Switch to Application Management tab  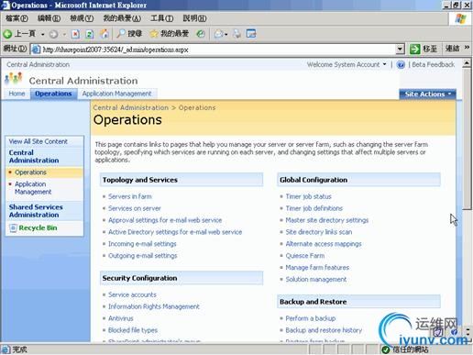click(x=116, y=94)
